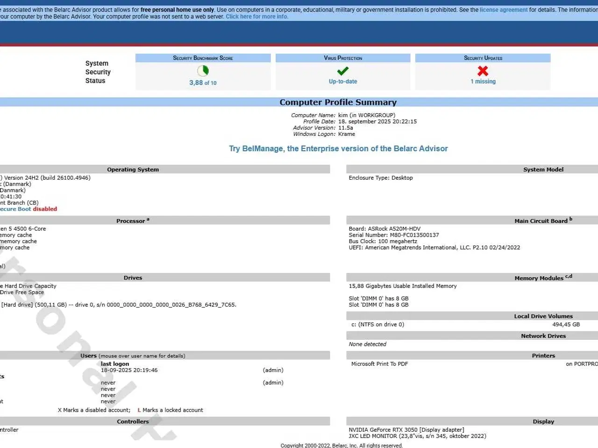Click the Belarc copyright 2000-2022 footer text
The width and height of the screenshot is (598, 448).
342,445
